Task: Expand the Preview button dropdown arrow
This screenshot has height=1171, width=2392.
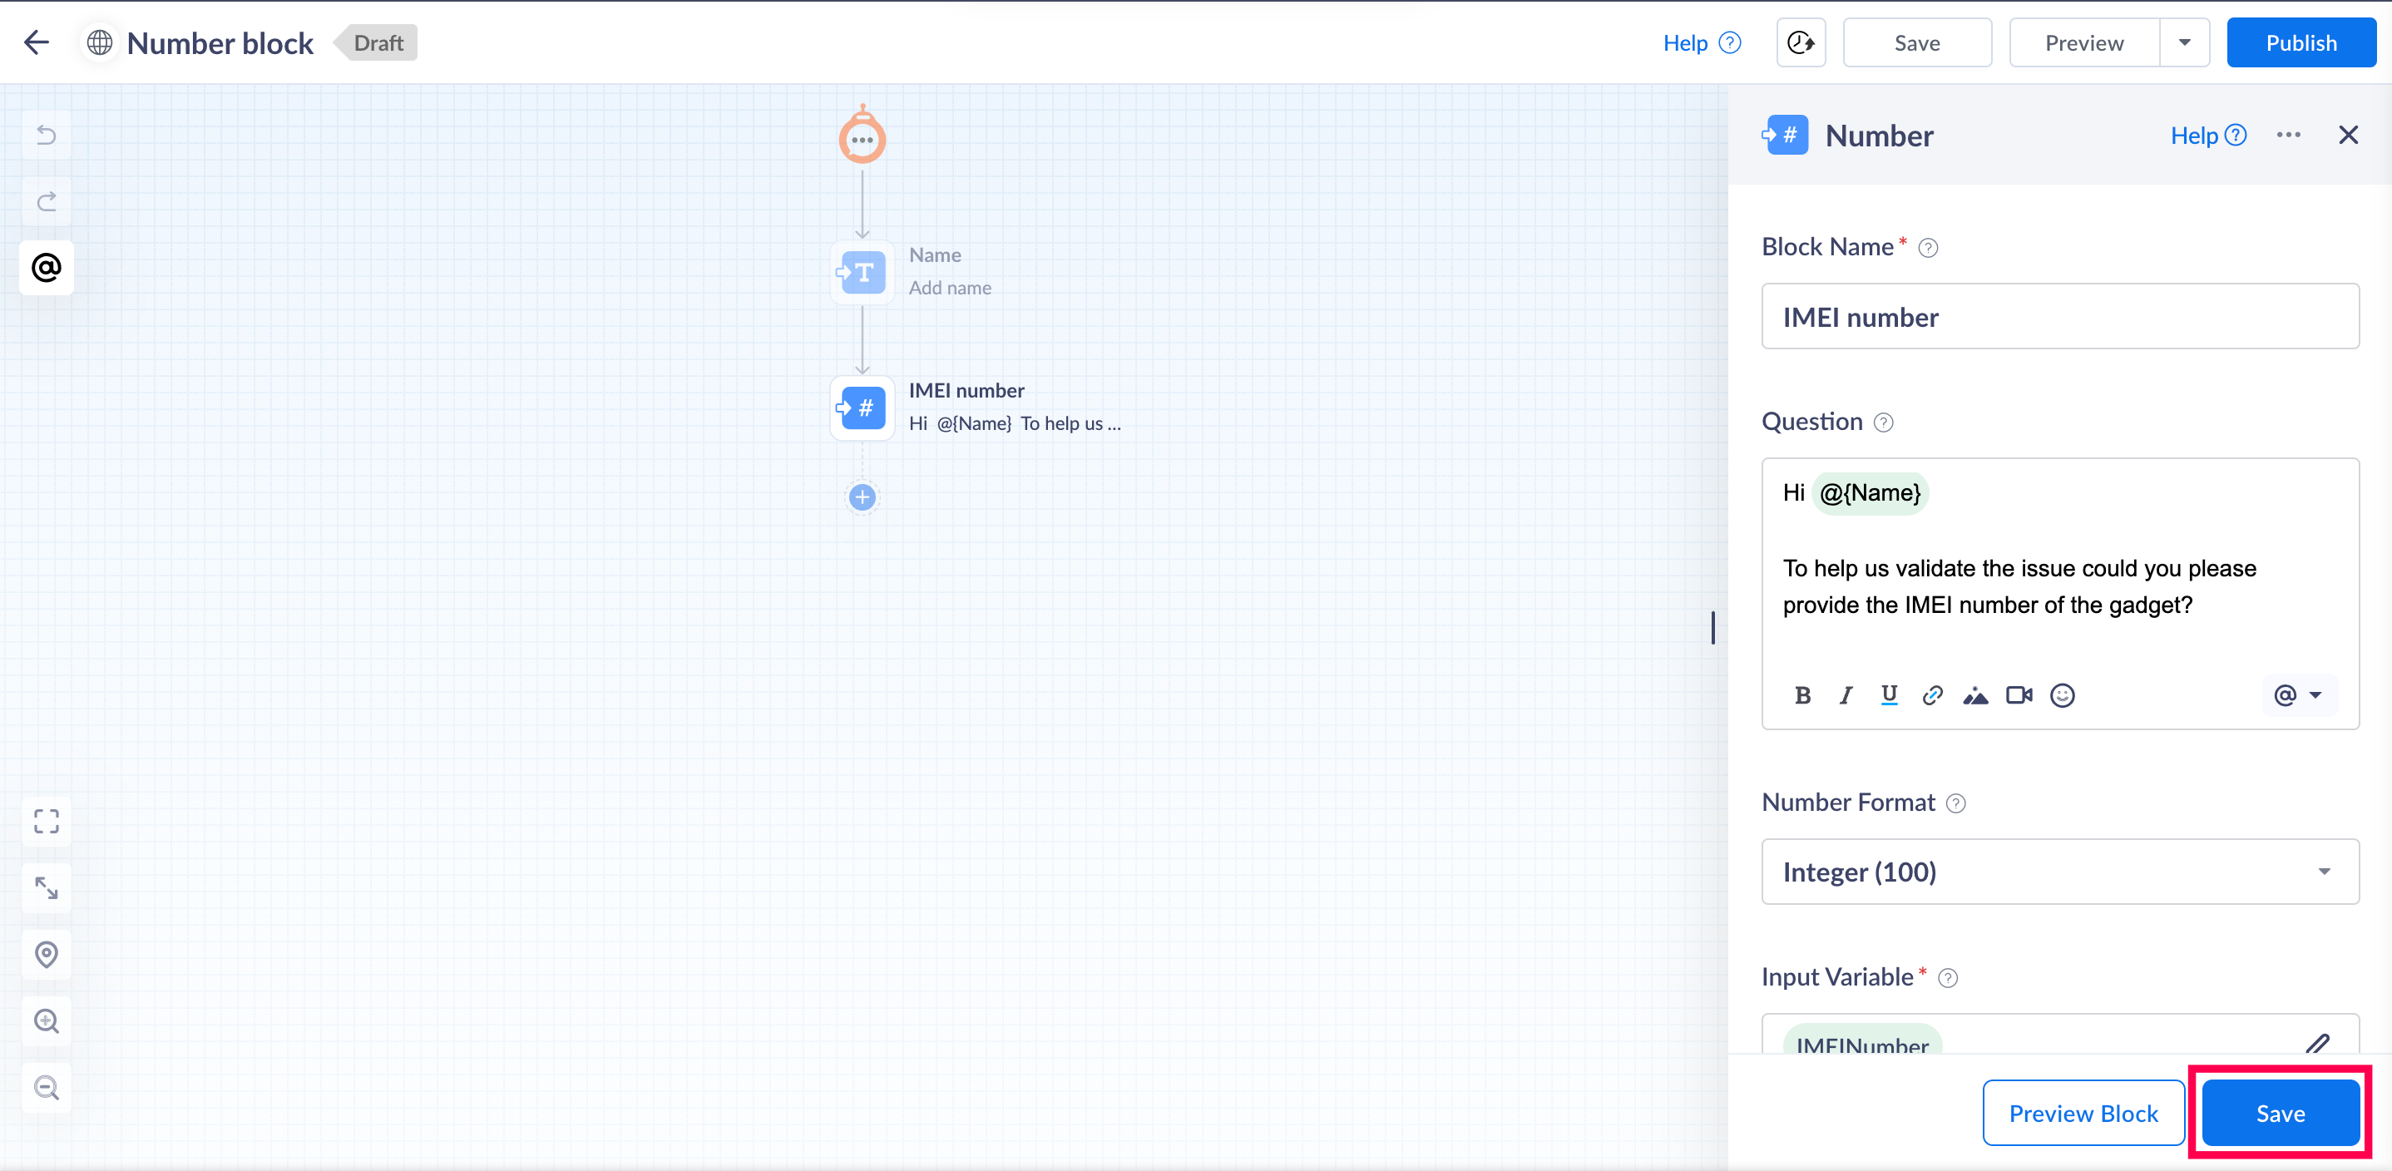Action: 2185,42
